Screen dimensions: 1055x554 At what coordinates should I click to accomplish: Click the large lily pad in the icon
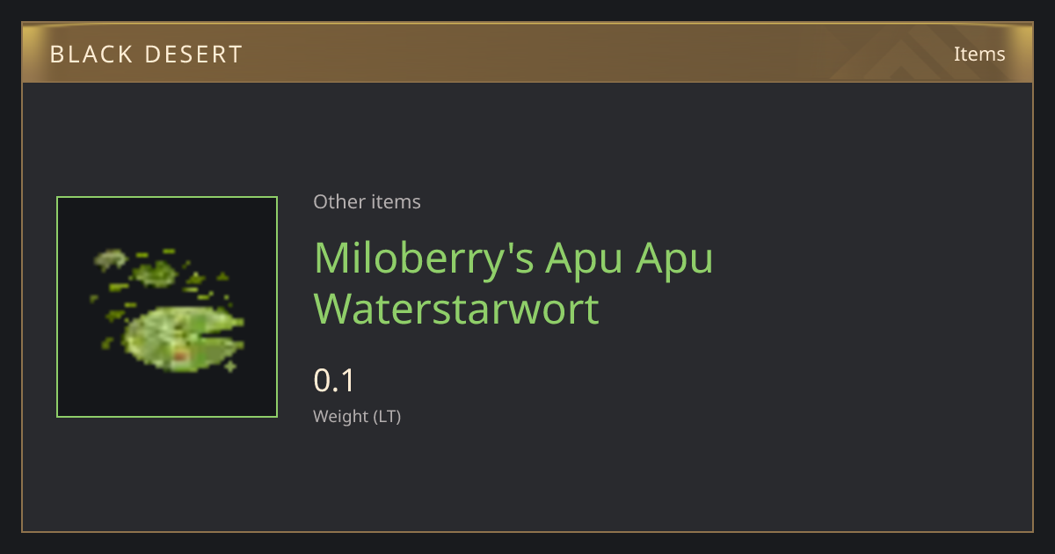pos(182,339)
